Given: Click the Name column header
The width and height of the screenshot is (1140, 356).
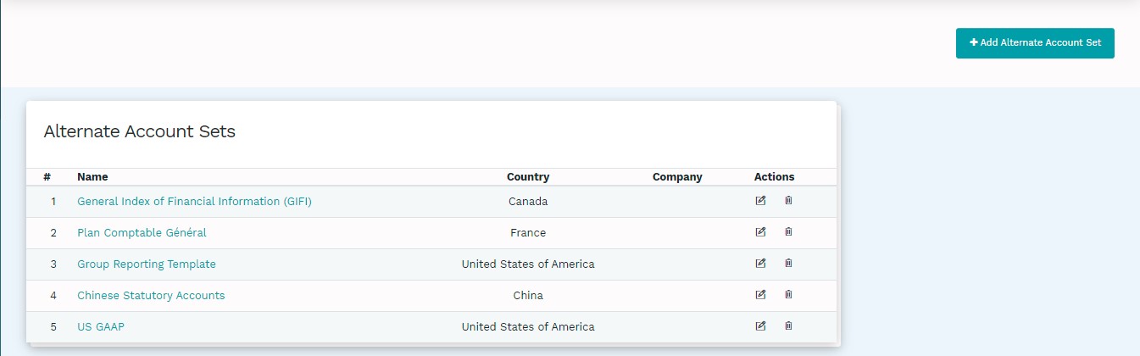Looking at the screenshot, I should point(92,177).
